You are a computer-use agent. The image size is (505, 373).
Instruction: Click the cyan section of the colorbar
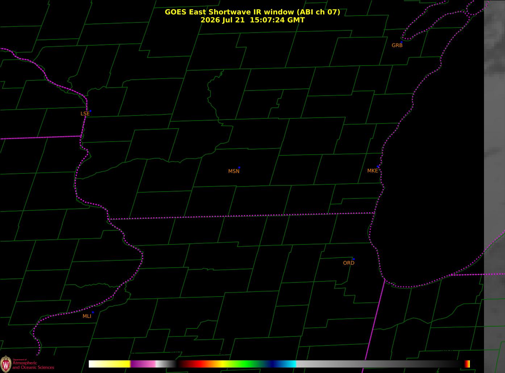tap(288, 364)
